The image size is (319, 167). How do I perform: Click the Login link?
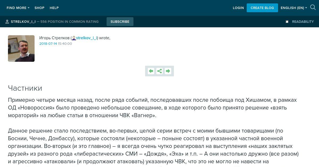[238, 8]
